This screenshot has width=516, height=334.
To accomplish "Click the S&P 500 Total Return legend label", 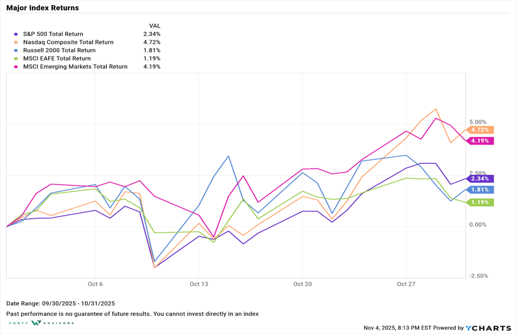I will (x=53, y=34).
